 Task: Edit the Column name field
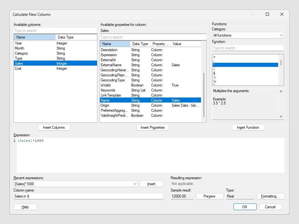point(88,196)
